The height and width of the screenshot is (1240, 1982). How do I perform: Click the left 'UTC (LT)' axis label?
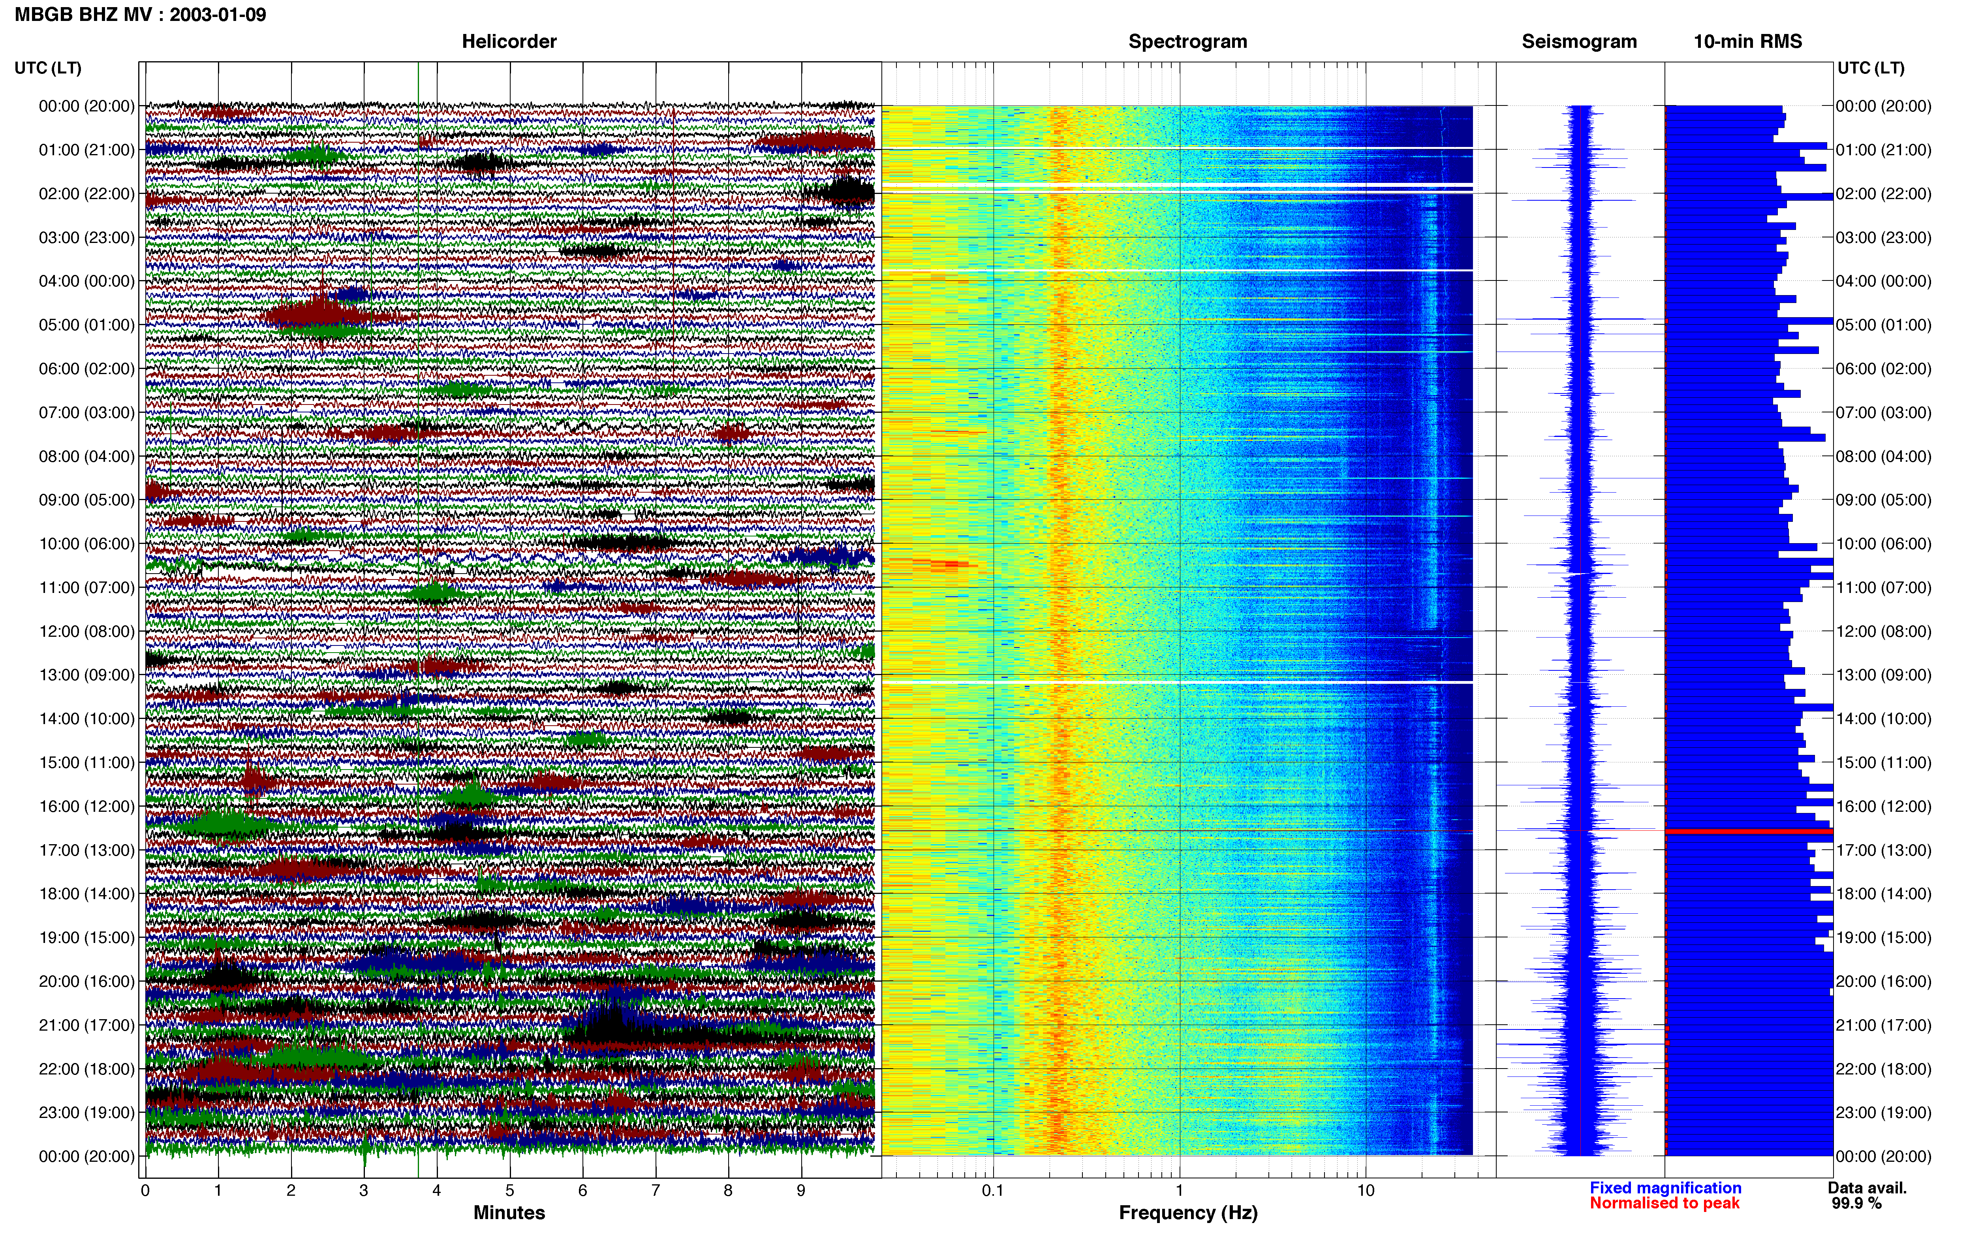coord(48,68)
